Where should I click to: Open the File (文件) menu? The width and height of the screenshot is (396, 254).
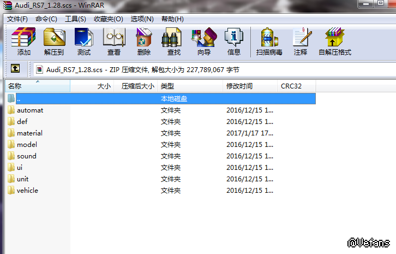tap(17, 19)
